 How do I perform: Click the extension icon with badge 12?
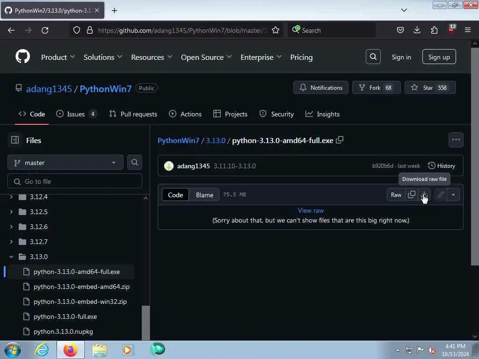point(451,29)
